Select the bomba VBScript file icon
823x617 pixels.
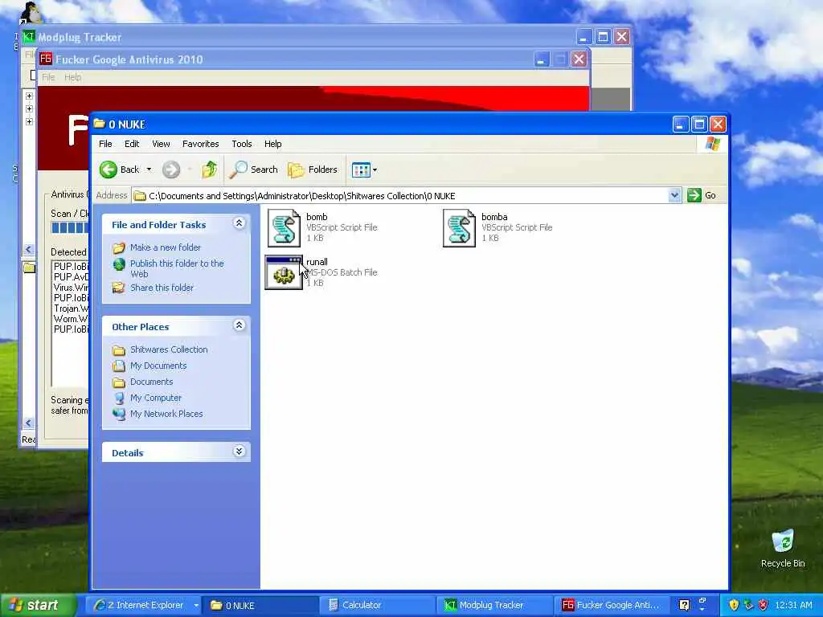tap(459, 227)
